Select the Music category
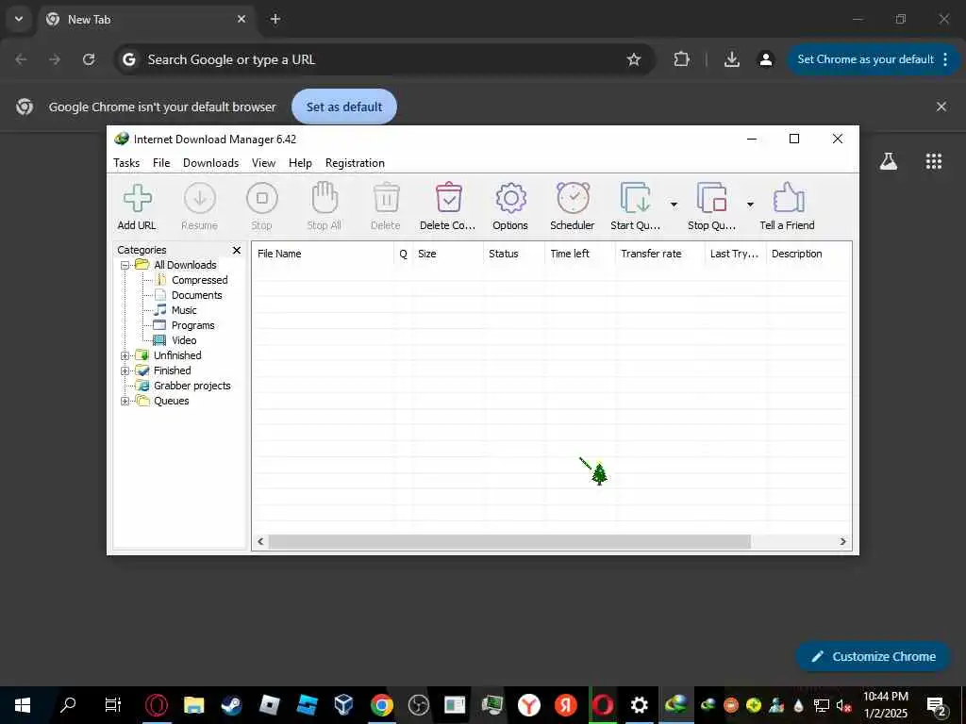 [184, 310]
